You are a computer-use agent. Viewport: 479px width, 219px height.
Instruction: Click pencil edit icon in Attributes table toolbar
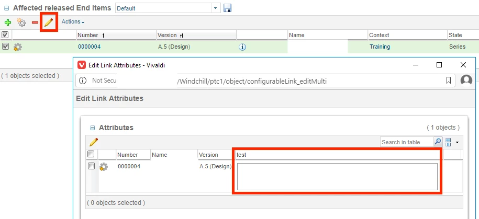point(94,142)
